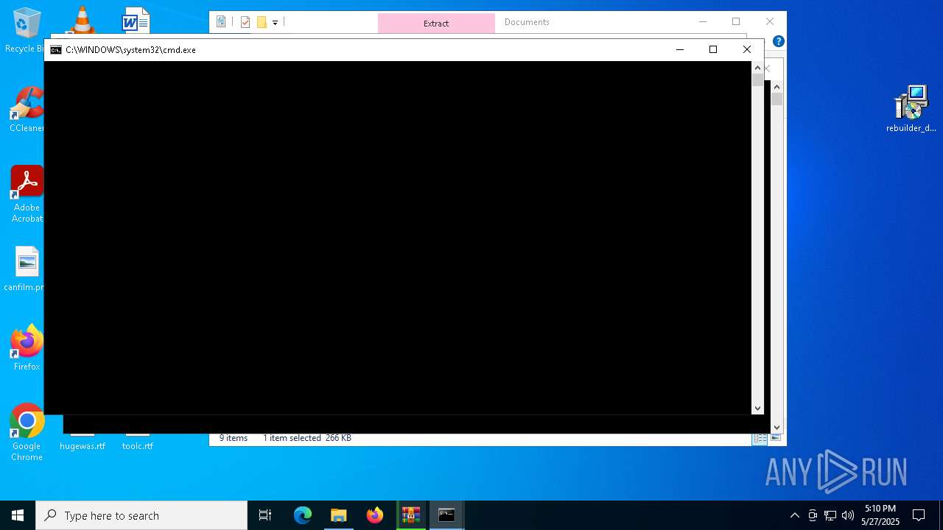Select hugewas.rtf file on desktop

(x=83, y=445)
